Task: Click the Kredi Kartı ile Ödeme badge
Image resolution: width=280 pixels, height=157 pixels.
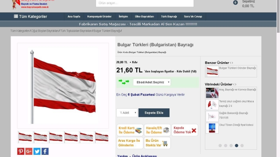Action: 130,130
